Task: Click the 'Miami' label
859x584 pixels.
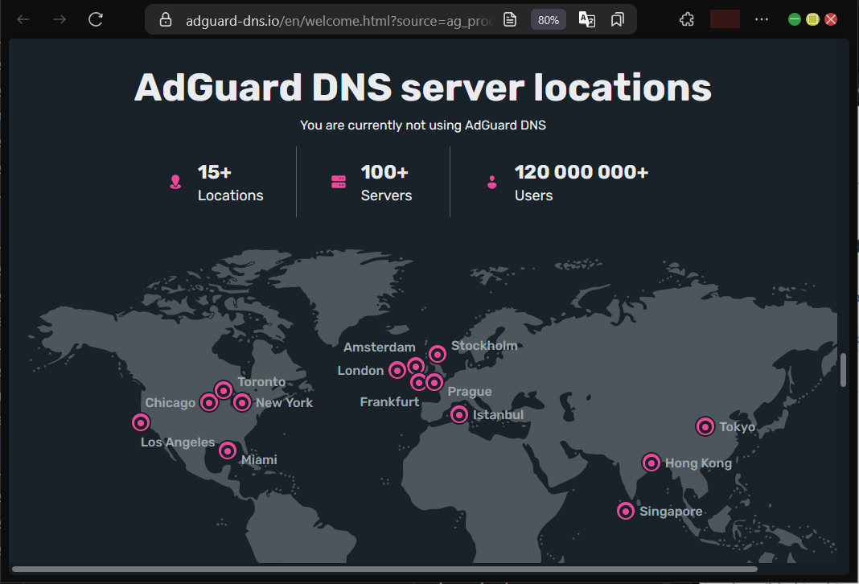Action: (x=259, y=459)
